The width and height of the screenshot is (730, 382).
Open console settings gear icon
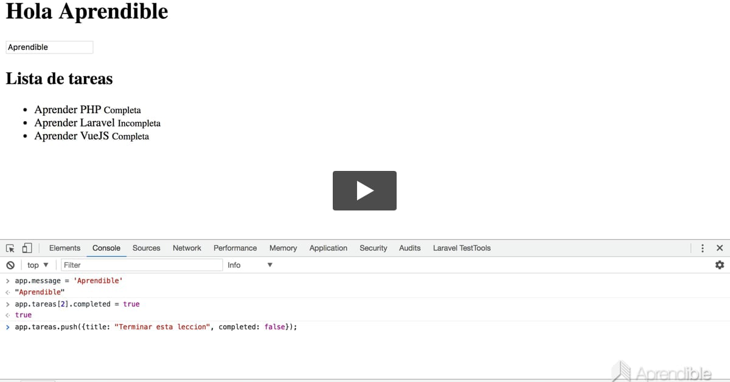pyautogui.click(x=720, y=265)
